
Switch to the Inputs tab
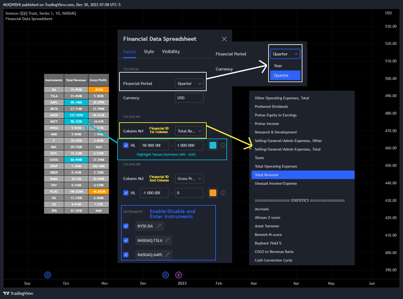pyautogui.click(x=130, y=52)
